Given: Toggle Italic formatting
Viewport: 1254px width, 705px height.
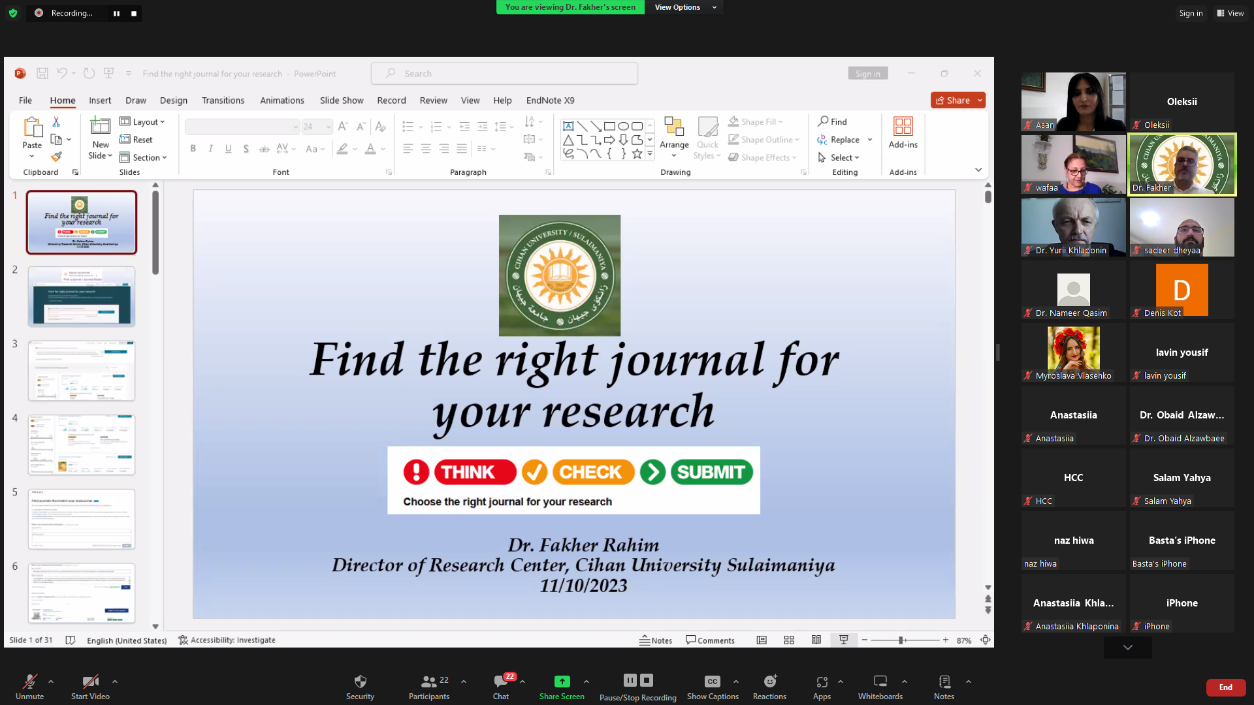Looking at the screenshot, I should click(210, 149).
